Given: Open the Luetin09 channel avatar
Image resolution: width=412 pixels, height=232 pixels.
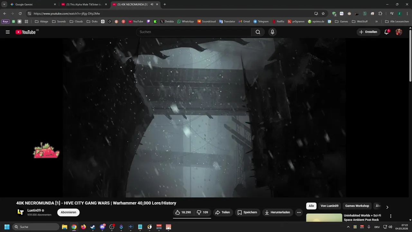Looking at the screenshot, I should click(21, 212).
